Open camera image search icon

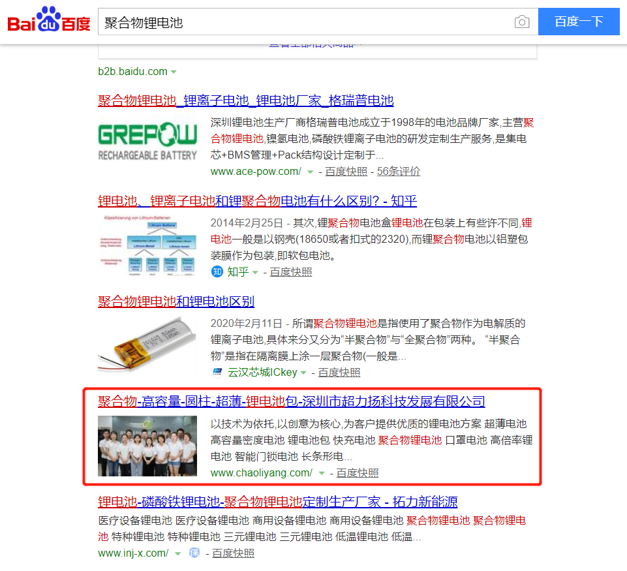click(522, 22)
